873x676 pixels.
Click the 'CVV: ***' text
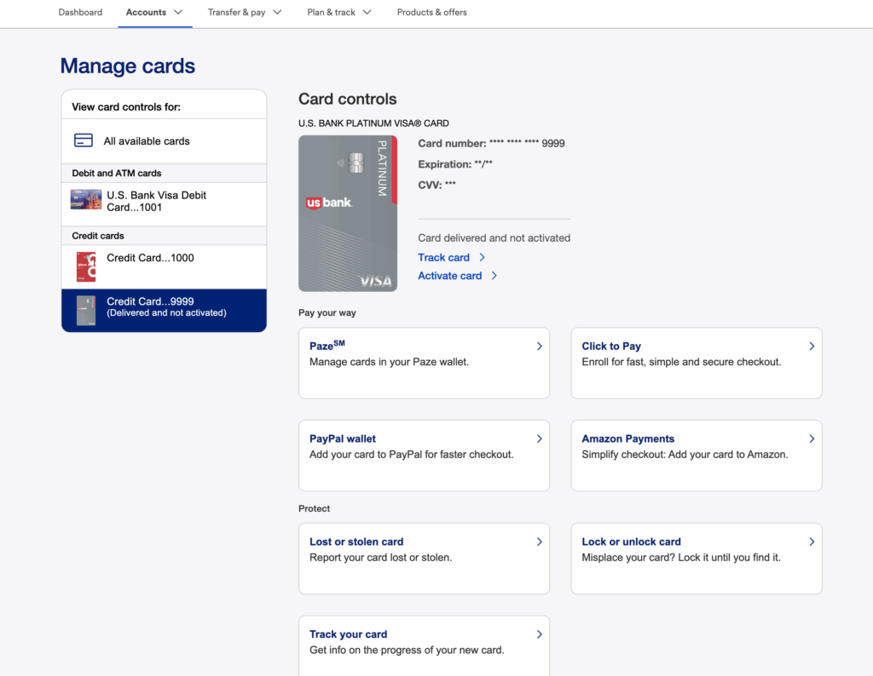[x=437, y=185]
